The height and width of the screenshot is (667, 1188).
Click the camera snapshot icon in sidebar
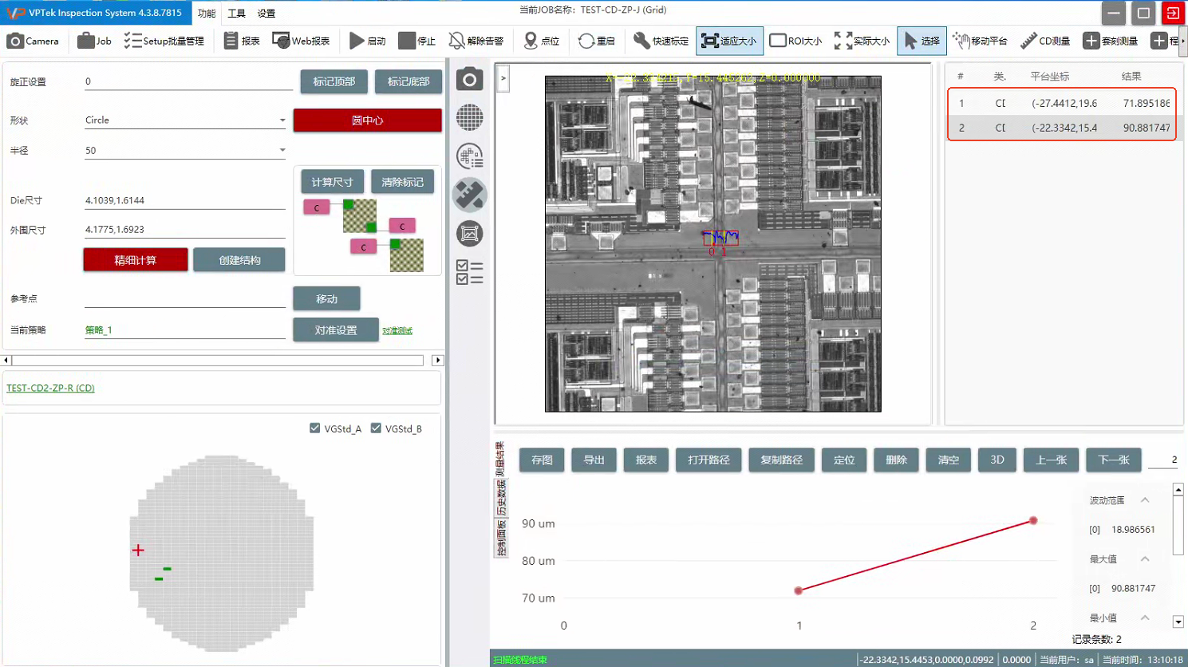[x=469, y=79]
